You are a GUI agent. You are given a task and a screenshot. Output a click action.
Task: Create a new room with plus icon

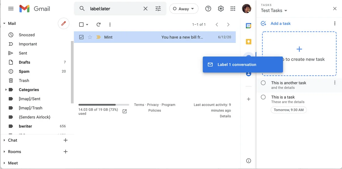click(66, 151)
